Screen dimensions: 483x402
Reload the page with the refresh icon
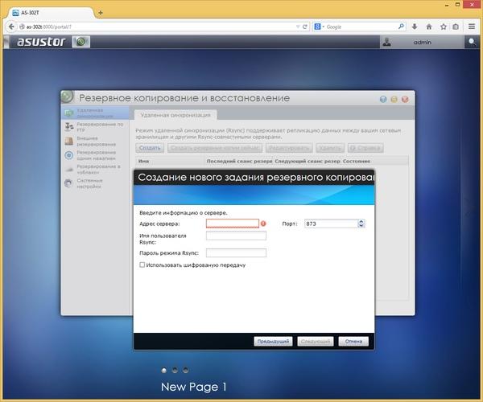coord(305,27)
